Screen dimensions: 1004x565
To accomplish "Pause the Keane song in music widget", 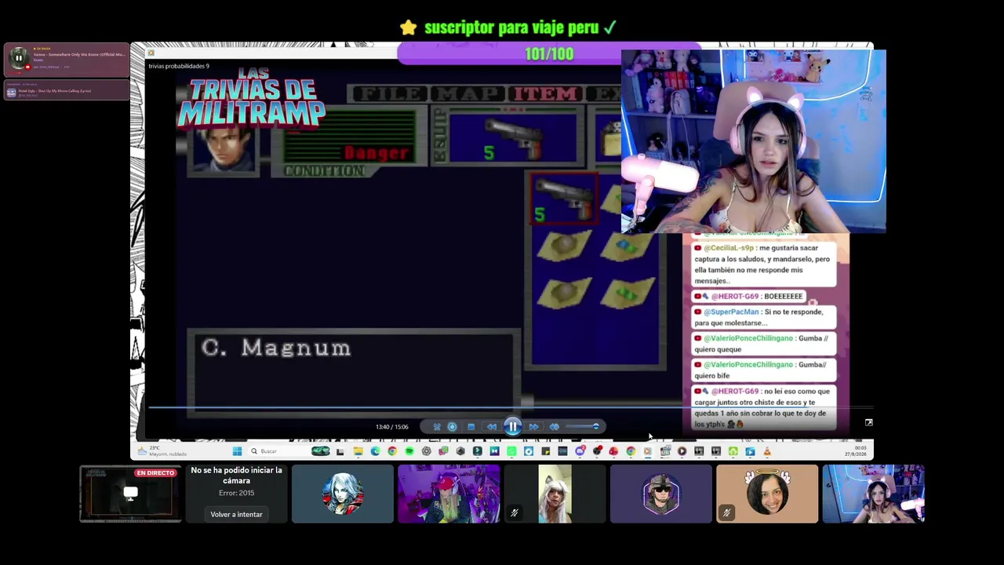I will click(18, 58).
